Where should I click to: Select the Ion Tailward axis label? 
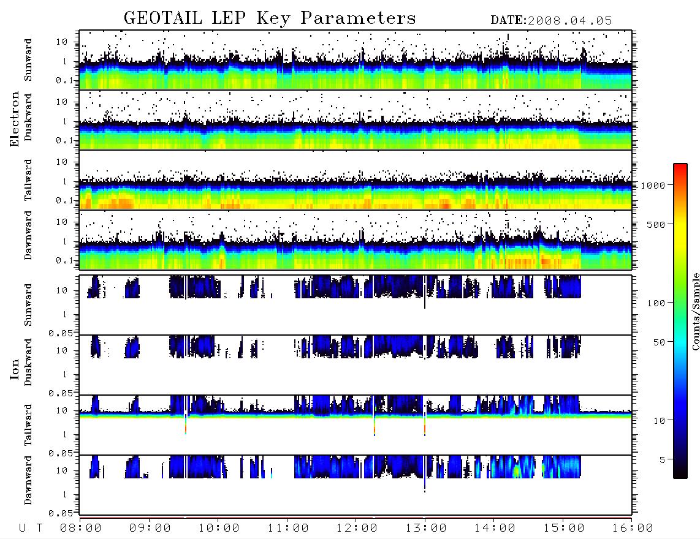[x=28, y=425]
